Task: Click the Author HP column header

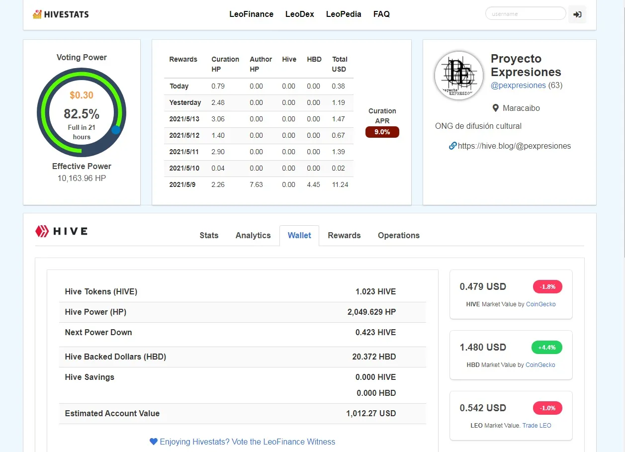Action: 261,64
